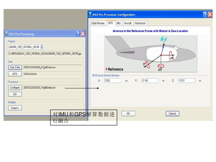The width and height of the screenshot is (216, 162).
Task: Click the project path D:/GPS/QIXIAN_1023_GPSIMU_20CM
Action: pyautogui.click(x=45, y=53)
